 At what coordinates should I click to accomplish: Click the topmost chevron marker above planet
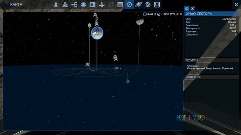click(x=95, y=15)
